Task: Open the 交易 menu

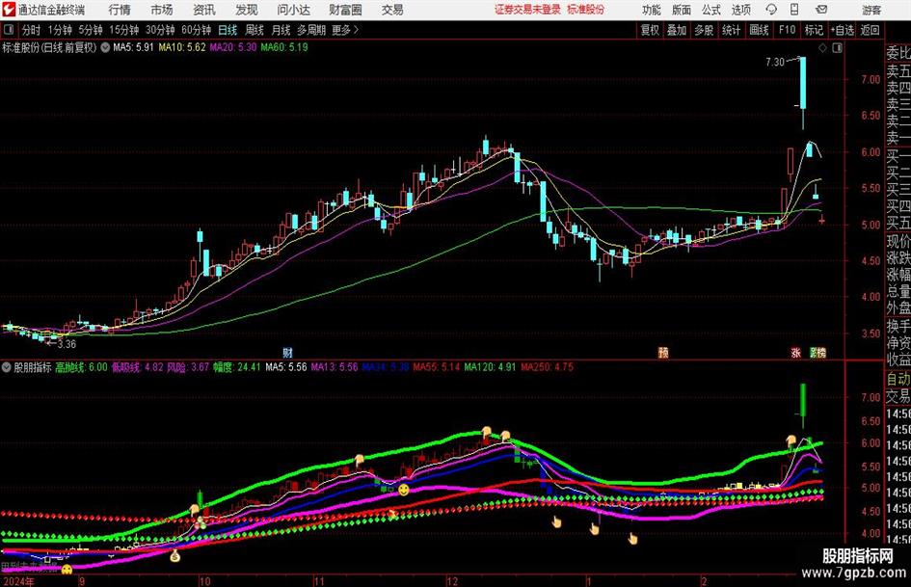Action: (x=392, y=10)
